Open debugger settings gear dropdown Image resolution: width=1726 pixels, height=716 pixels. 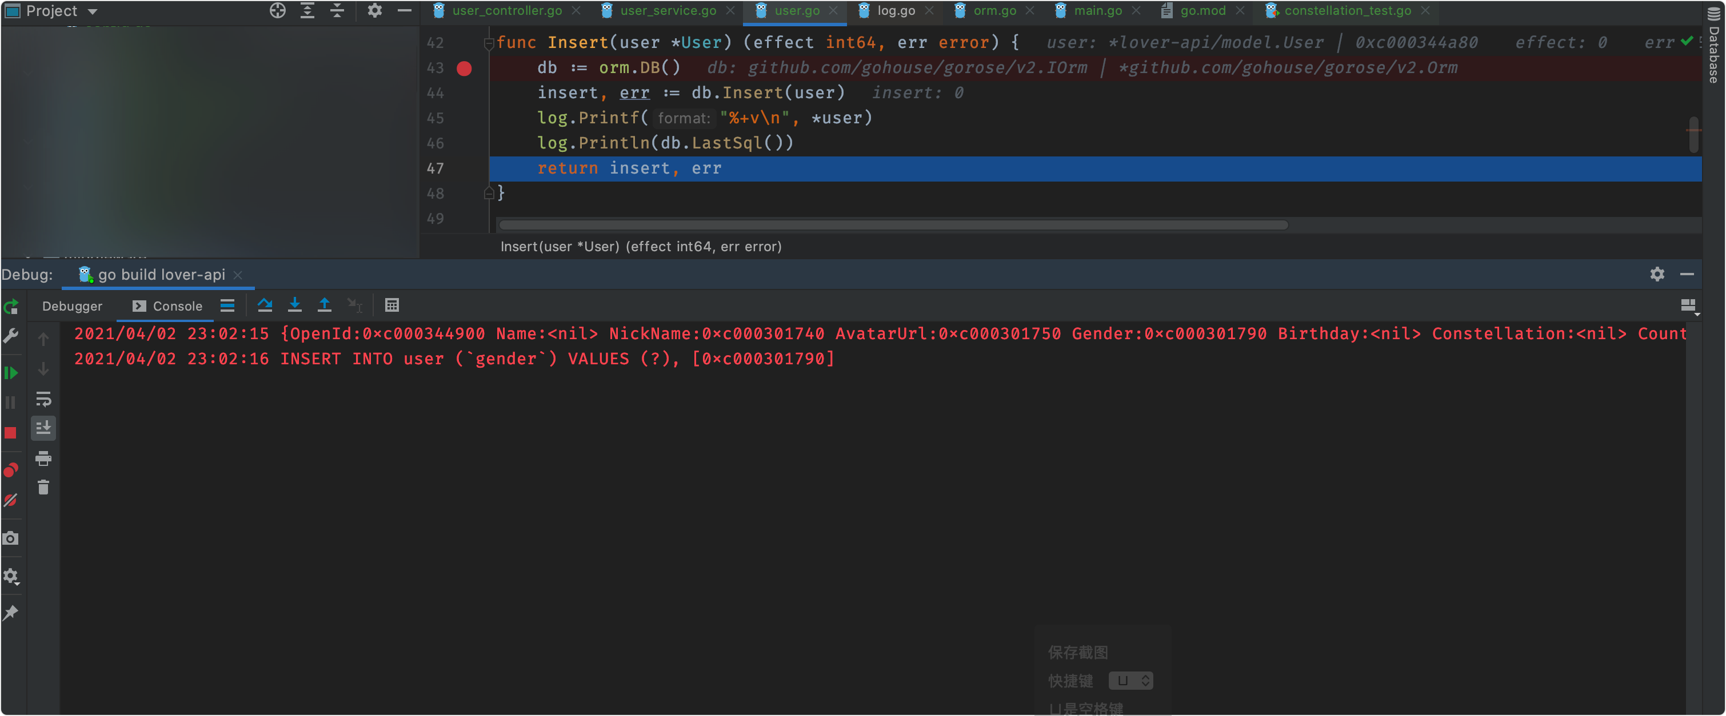pos(11,576)
